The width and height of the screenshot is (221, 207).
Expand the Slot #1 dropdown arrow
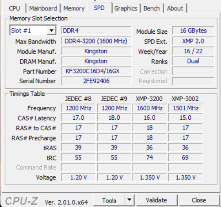(x=51, y=31)
